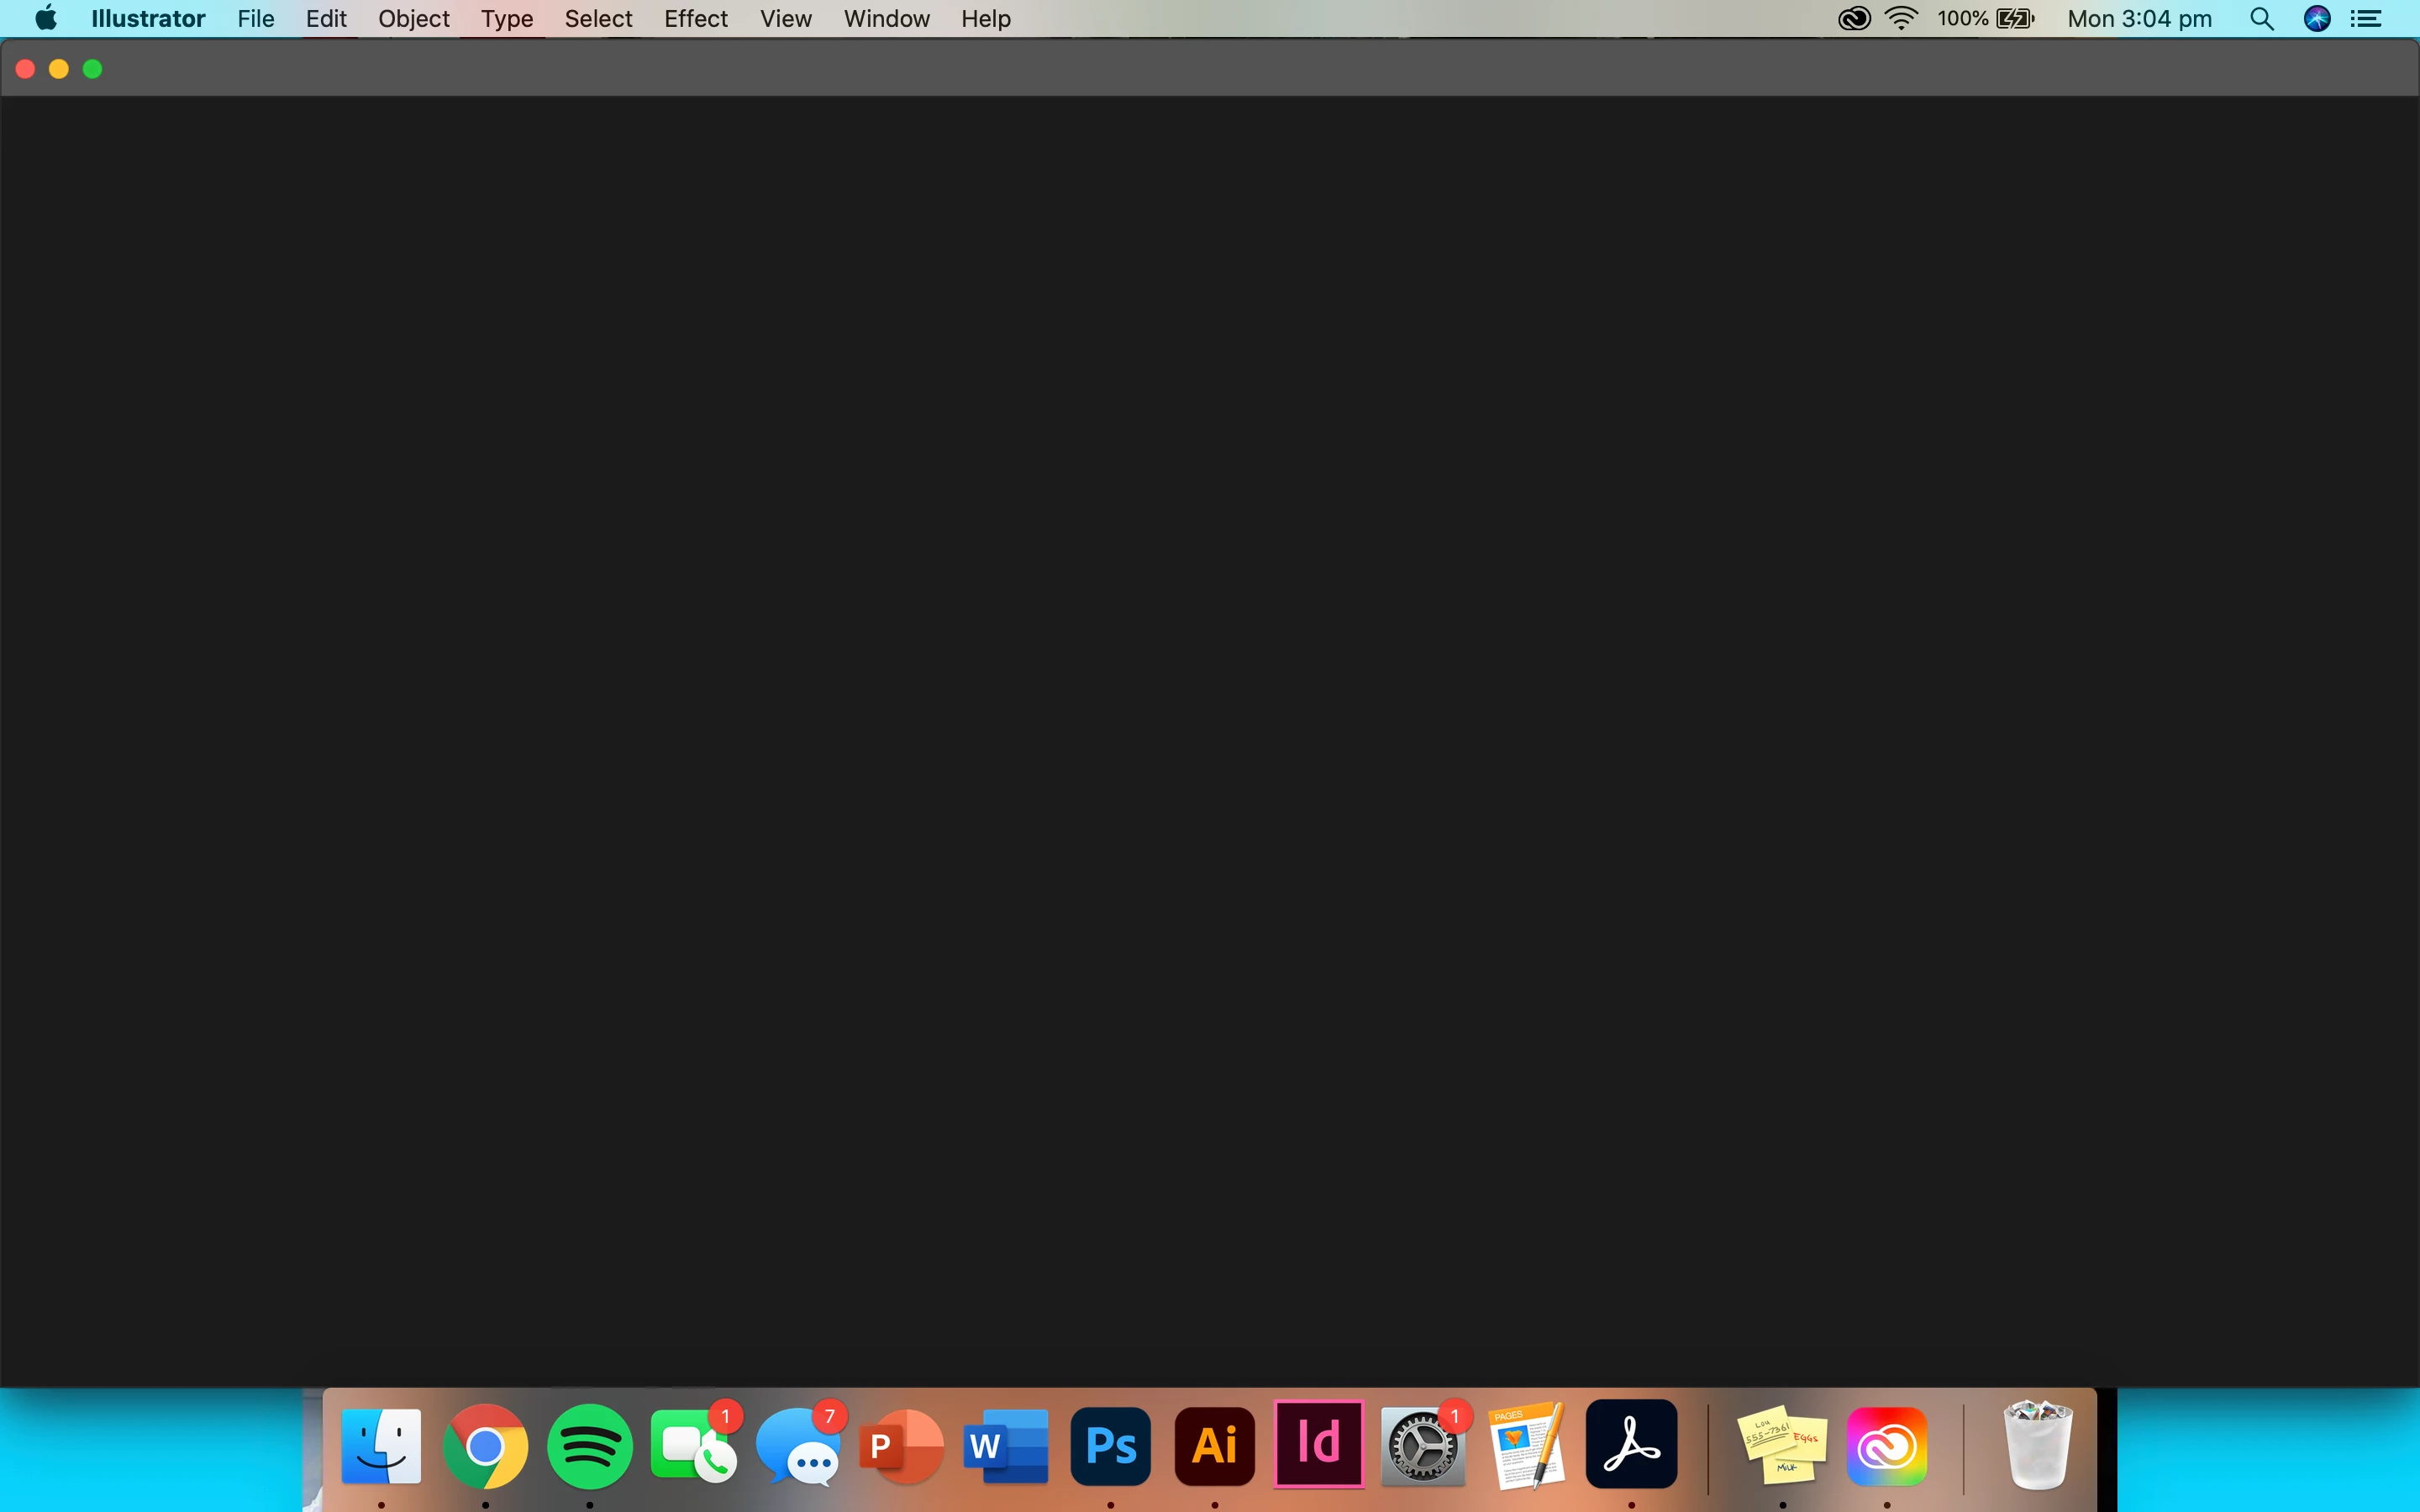Click the green fullscreen window button
This screenshot has width=2420, height=1512.
coord(92,69)
